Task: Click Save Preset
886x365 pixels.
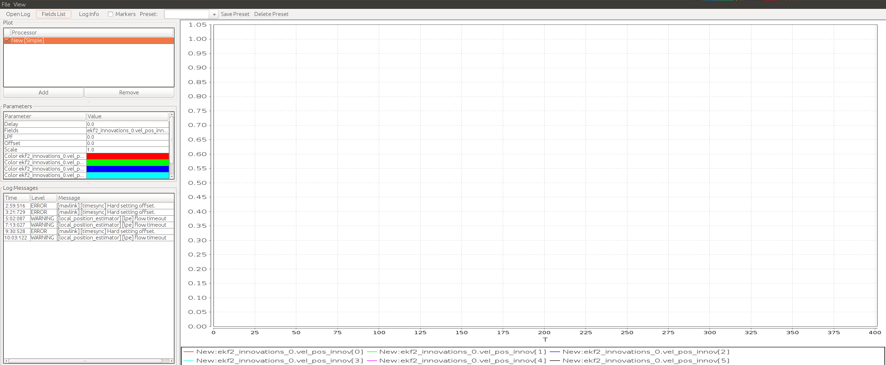Action: coord(235,14)
